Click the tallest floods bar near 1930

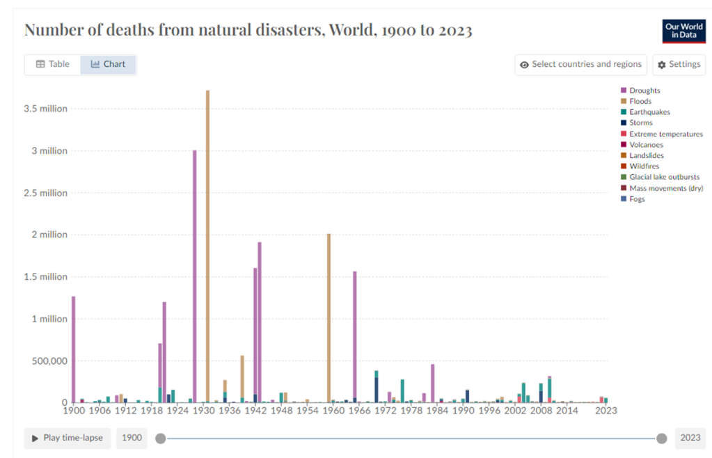pos(207,244)
